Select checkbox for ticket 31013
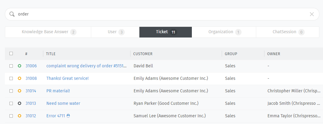The image size is (323, 124). click(x=11, y=103)
